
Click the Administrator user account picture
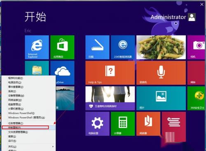192,17
